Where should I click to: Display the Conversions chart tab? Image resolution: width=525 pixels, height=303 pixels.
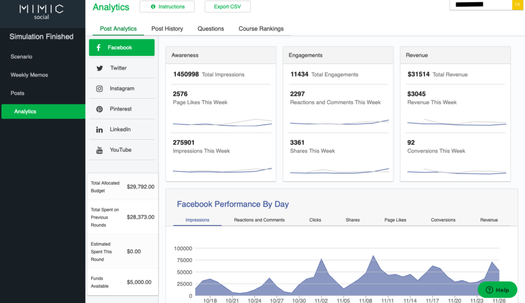click(443, 220)
